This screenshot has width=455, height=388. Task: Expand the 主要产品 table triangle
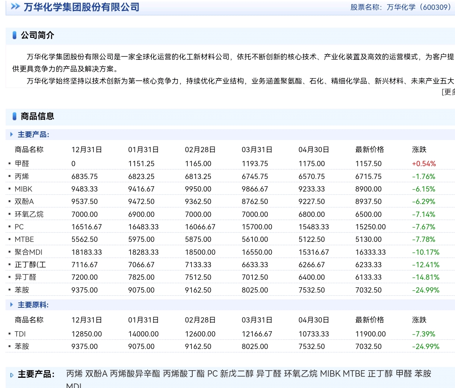click(x=12, y=134)
